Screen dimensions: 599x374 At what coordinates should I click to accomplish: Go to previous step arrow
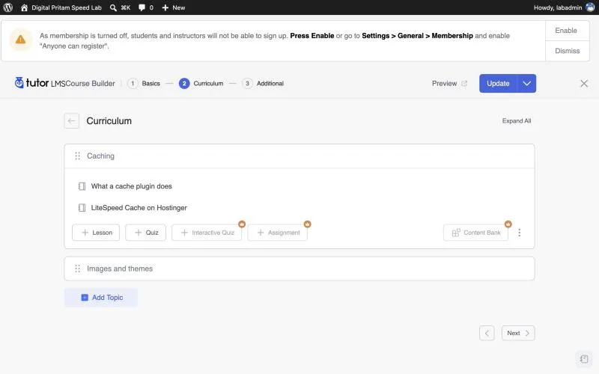tap(487, 333)
